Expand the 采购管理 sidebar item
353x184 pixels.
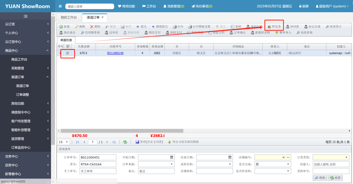click(x=25, y=68)
